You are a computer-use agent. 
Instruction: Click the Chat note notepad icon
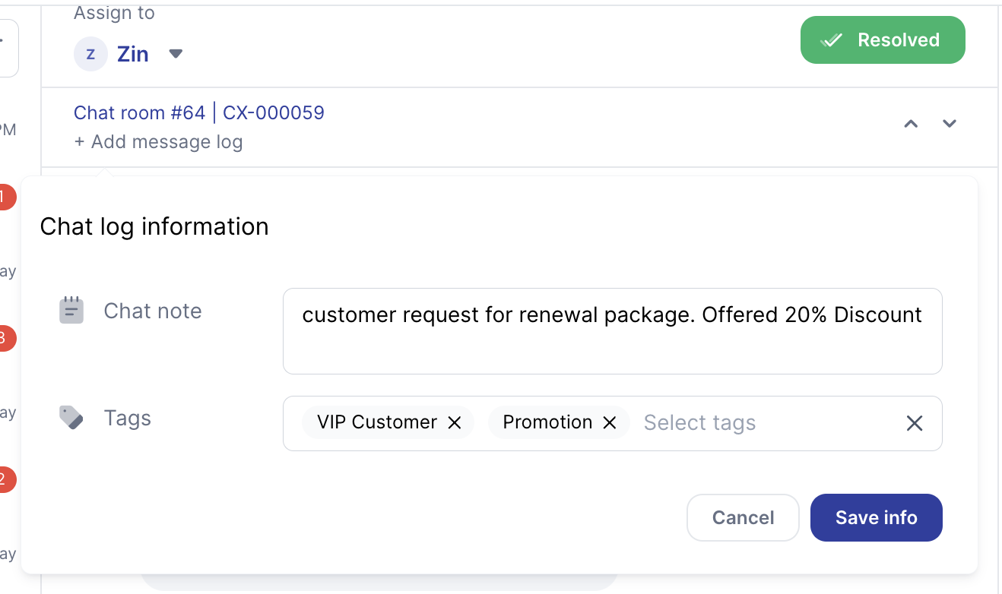tap(71, 311)
